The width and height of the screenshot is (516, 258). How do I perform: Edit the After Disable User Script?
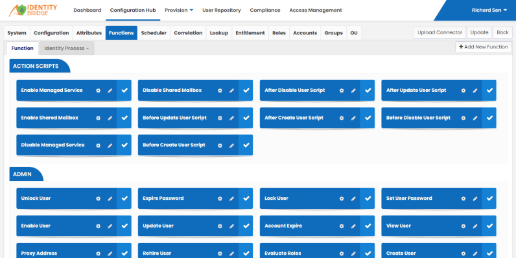tap(353, 91)
